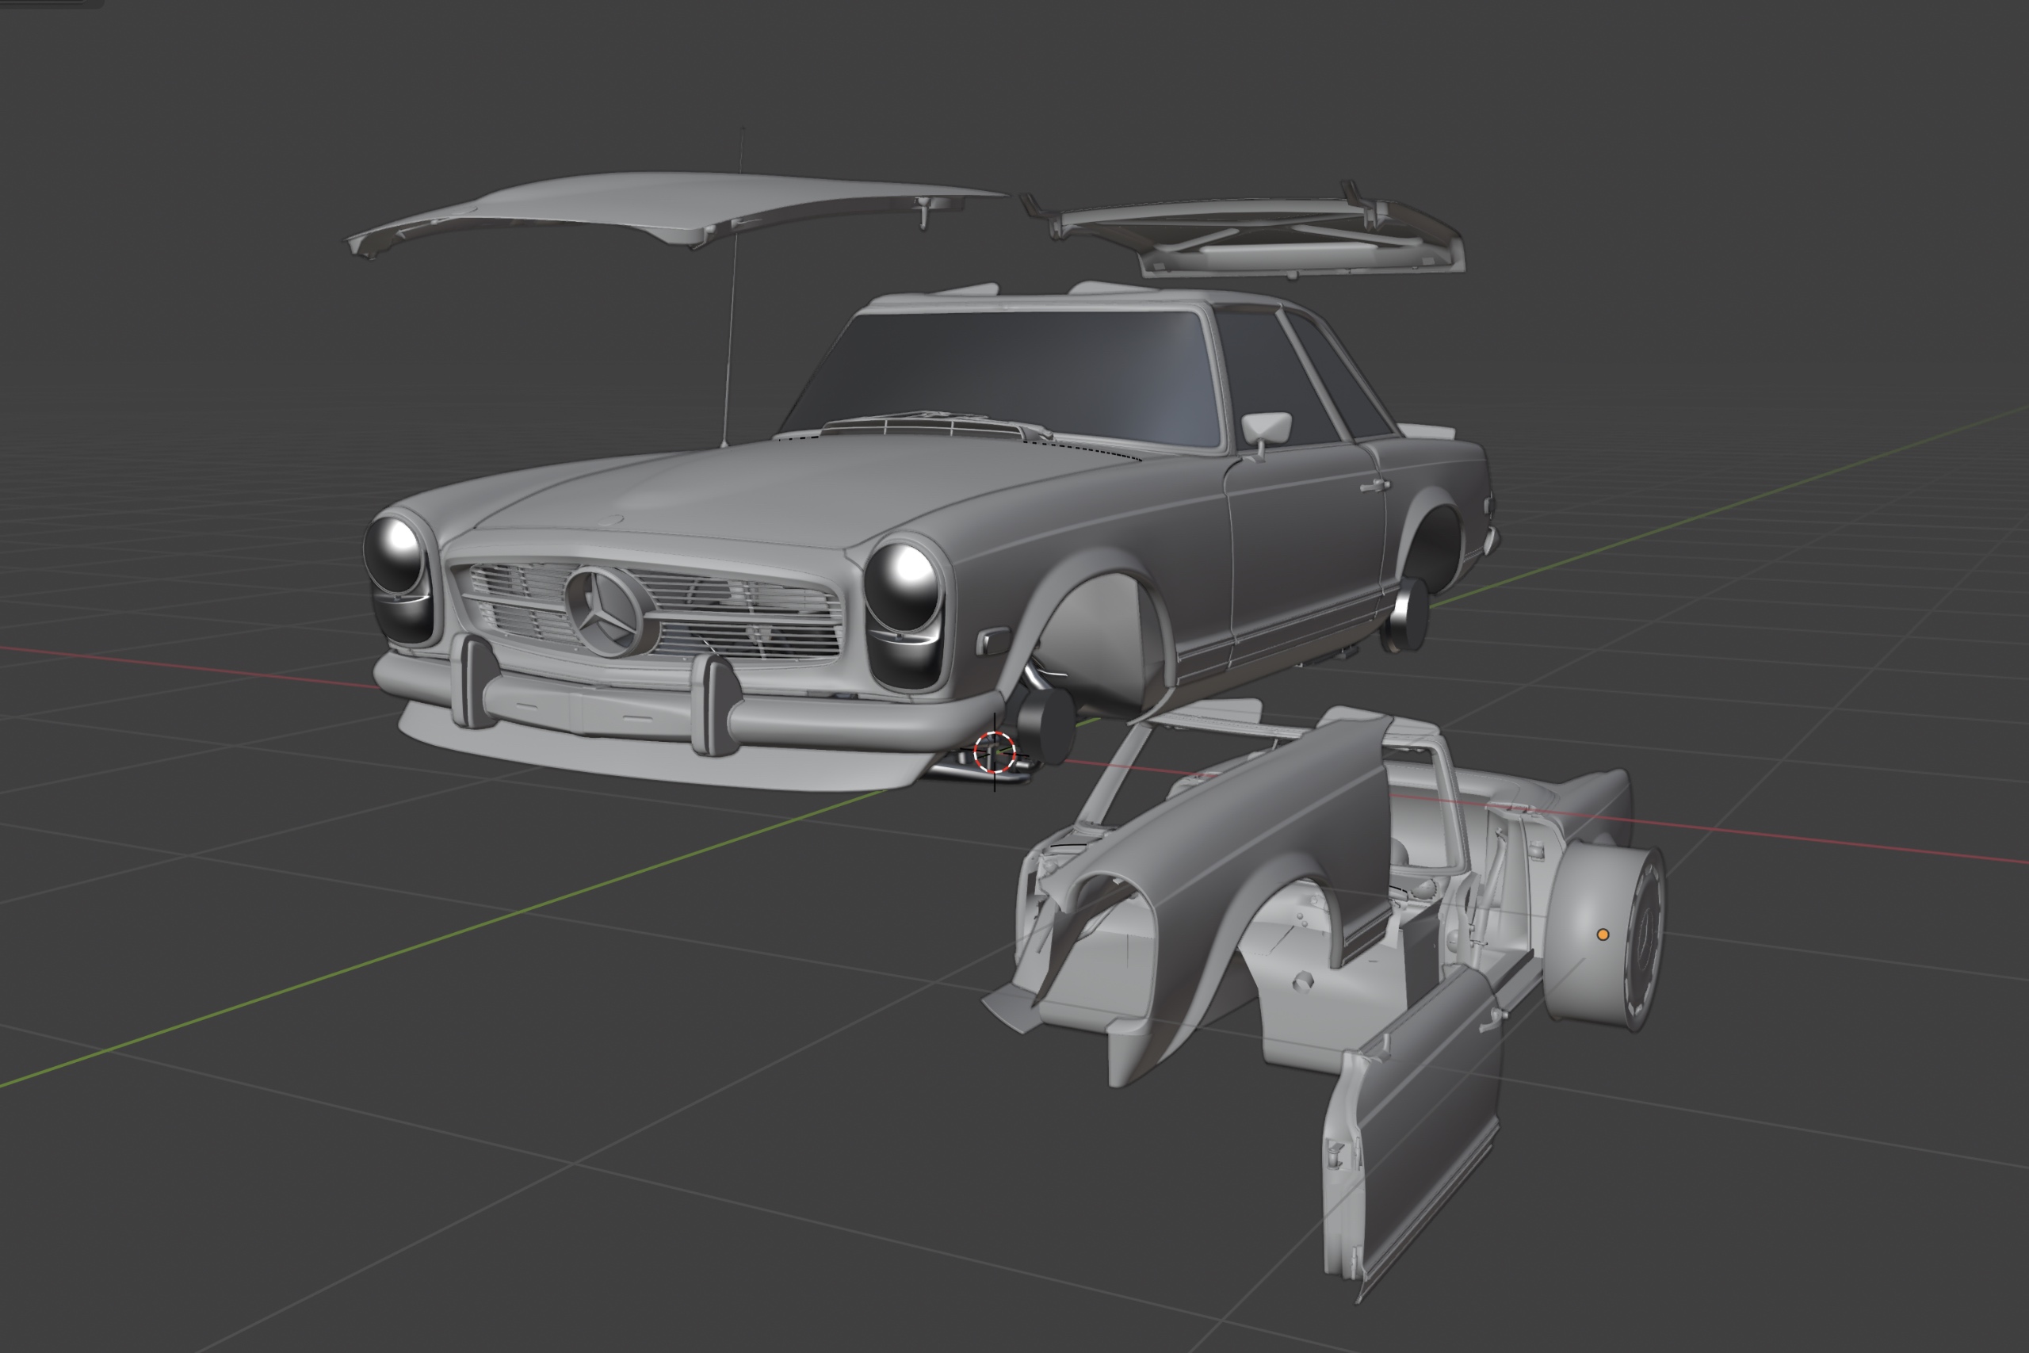The height and width of the screenshot is (1353, 2029).
Task: Click the orange origin dot on the detached wheel
Action: tap(1603, 934)
